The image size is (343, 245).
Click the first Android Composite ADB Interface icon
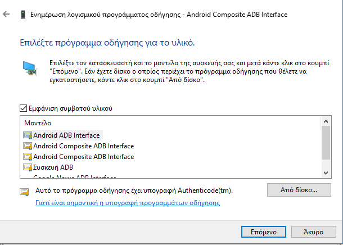click(x=28, y=146)
